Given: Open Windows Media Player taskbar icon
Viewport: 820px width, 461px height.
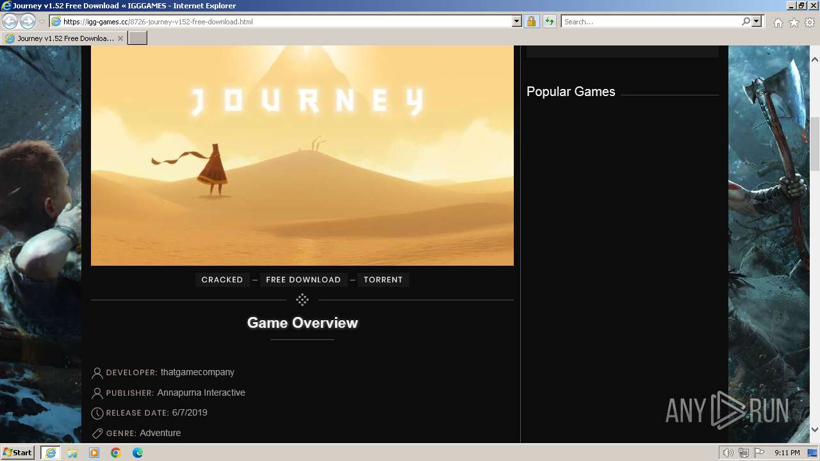Looking at the screenshot, I should [x=94, y=453].
